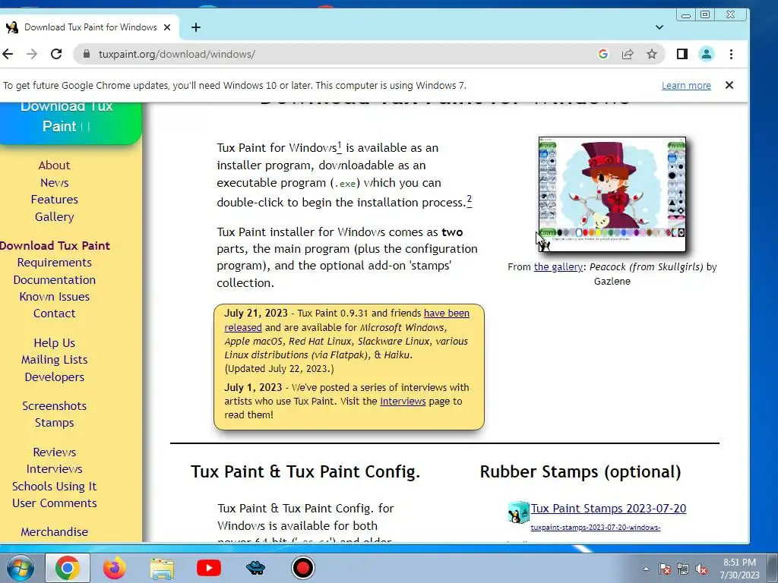Open the Learn more link about Chrome updates
The image size is (778, 583).
coord(686,85)
